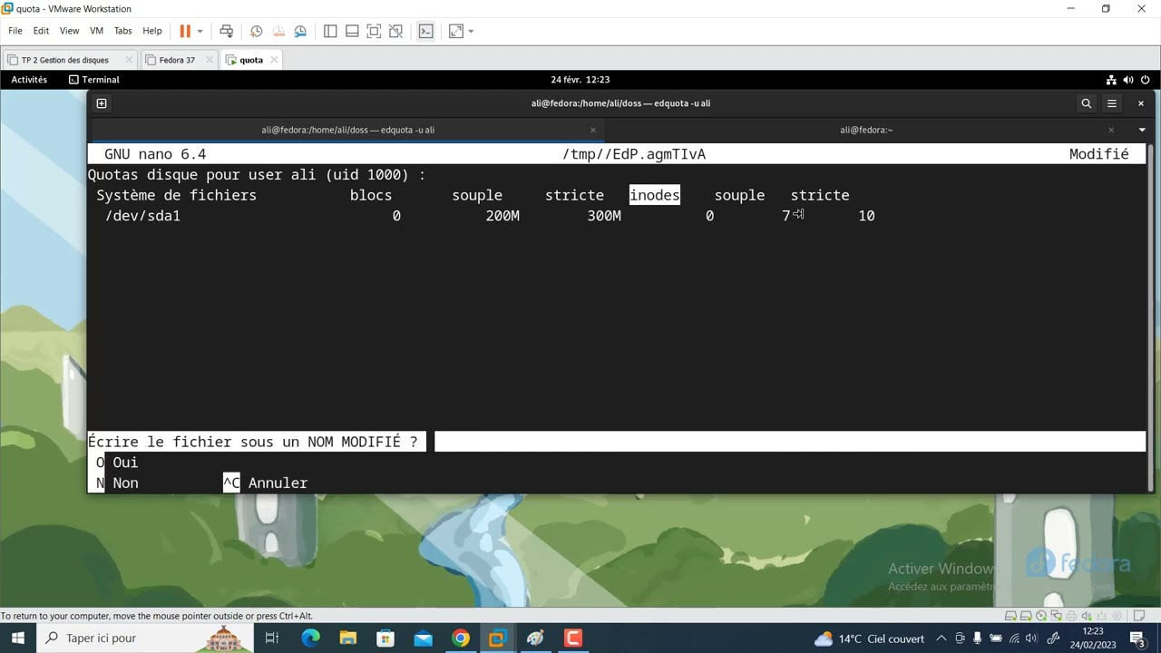Click the nano filename input field
This screenshot has height=653, width=1161.
point(790,442)
